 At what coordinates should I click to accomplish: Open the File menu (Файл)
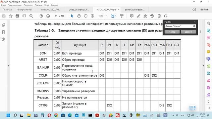3,5
